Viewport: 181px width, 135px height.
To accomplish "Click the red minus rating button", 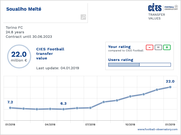I will (150, 47).
